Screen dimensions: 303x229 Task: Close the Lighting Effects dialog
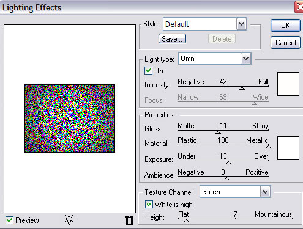[x=299, y=7]
